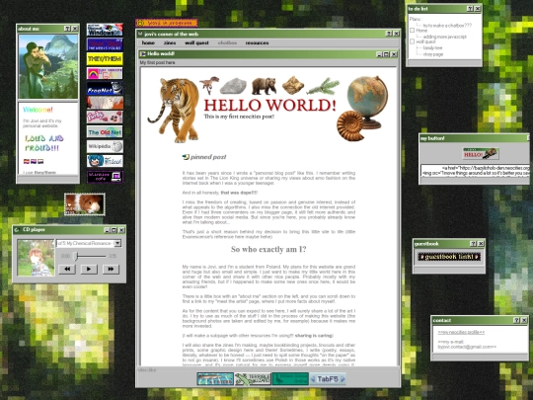This screenshot has height=400, width=533.
Task: Click the pink Barbie badge
Action: pos(105,117)
